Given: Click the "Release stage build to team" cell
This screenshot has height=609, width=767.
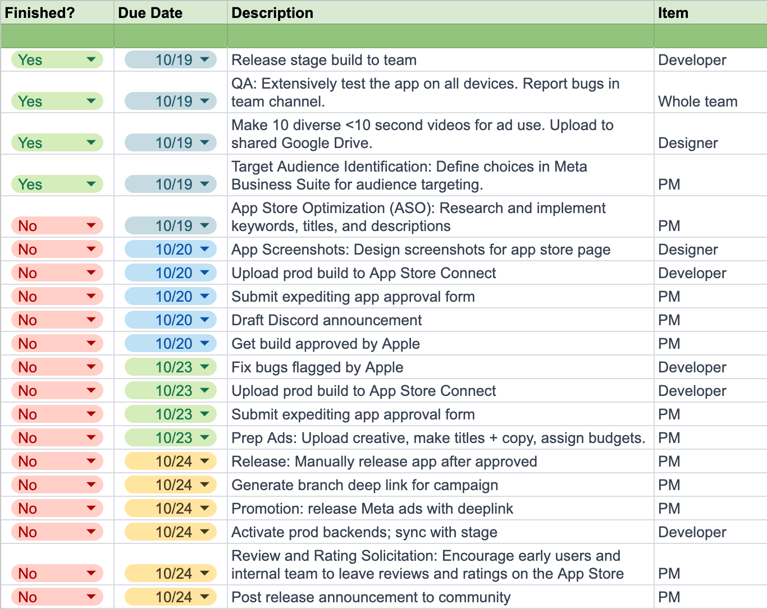Looking at the screenshot, I should pyautogui.click(x=441, y=60).
